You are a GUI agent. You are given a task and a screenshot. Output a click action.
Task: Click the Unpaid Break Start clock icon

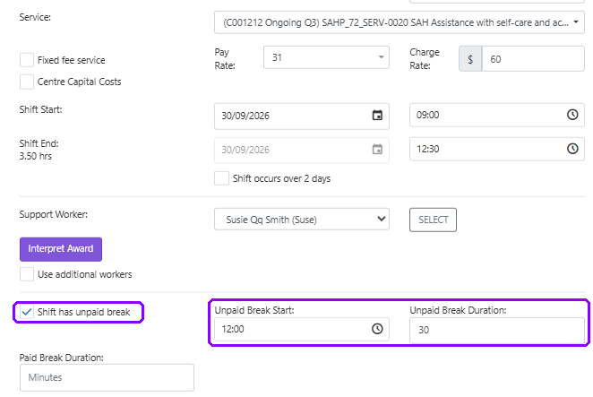coord(377,329)
